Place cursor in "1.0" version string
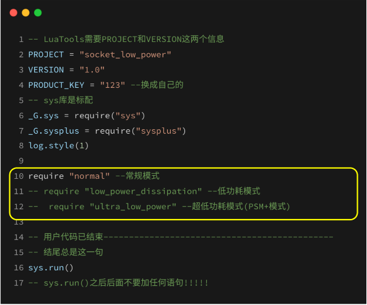 [92, 70]
